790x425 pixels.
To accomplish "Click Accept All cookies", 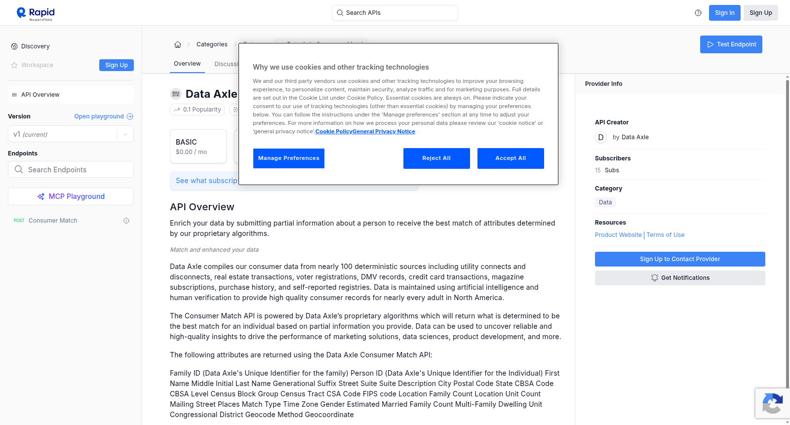I will 511,158.
